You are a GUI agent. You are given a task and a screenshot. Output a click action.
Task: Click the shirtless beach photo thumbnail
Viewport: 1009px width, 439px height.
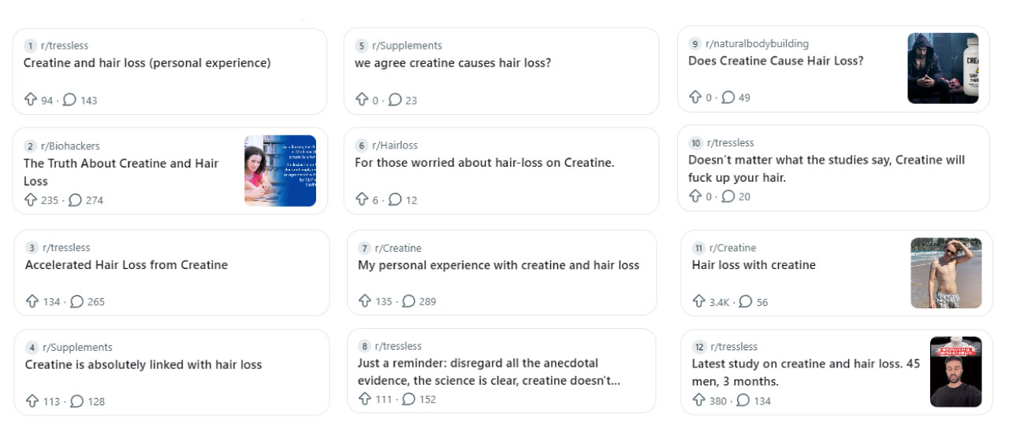(x=946, y=273)
